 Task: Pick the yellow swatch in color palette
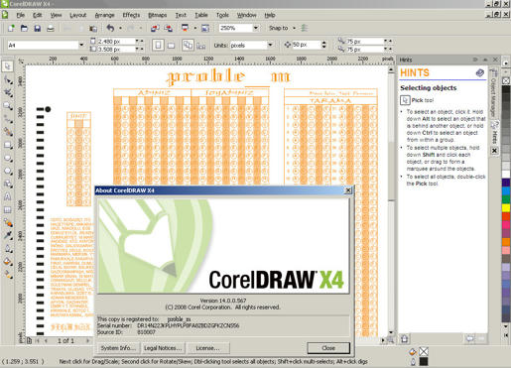(506, 208)
